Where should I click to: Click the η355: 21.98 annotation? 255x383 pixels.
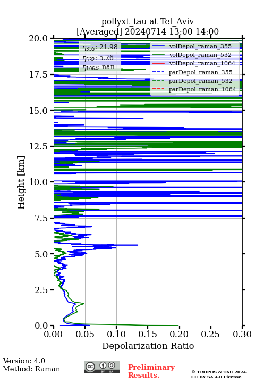point(100,47)
